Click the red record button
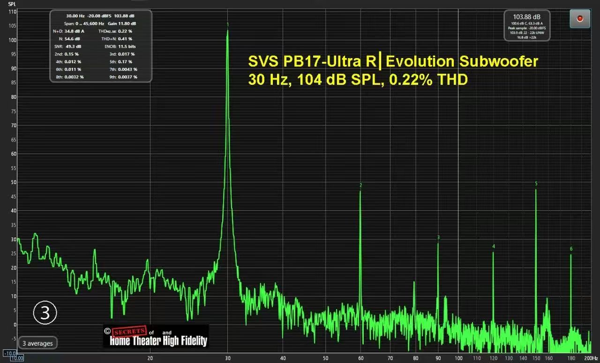This screenshot has width=600, height=363. [580, 19]
